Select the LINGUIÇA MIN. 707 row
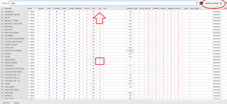The image size is (227, 104). pos(16,75)
